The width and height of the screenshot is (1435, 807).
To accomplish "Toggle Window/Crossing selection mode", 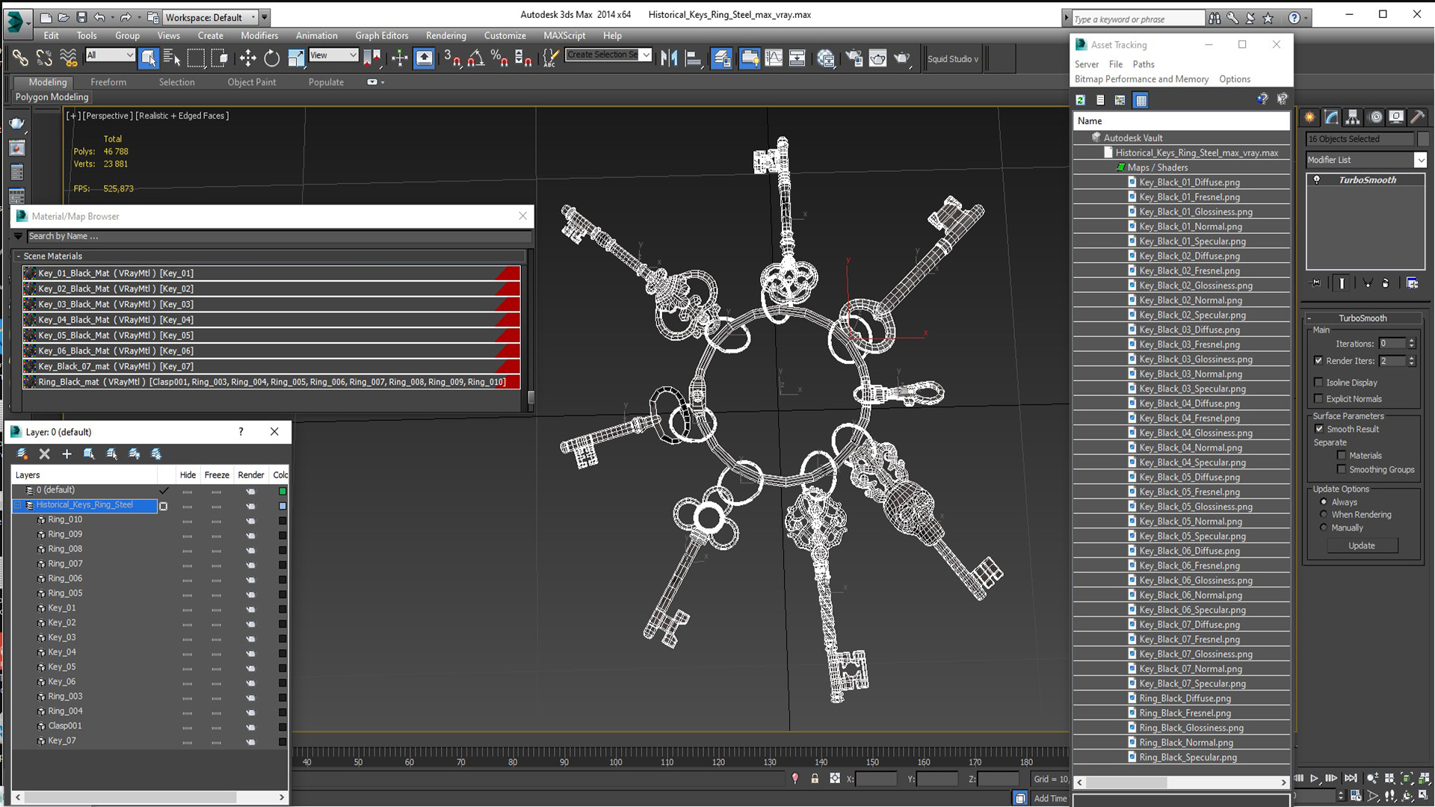I will pos(220,58).
